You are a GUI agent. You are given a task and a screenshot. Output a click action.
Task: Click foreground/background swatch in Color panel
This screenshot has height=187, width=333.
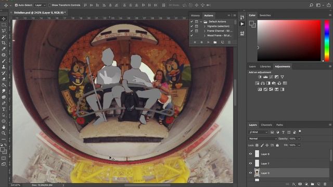pyautogui.click(x=252, y=24)
